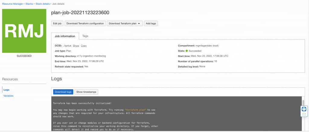Copy the job OCID
The image size is (309, 132).
[x=84, y=46]
